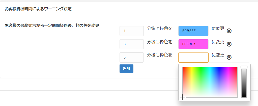Open the FF59F3 pink color field

(193, 44)
